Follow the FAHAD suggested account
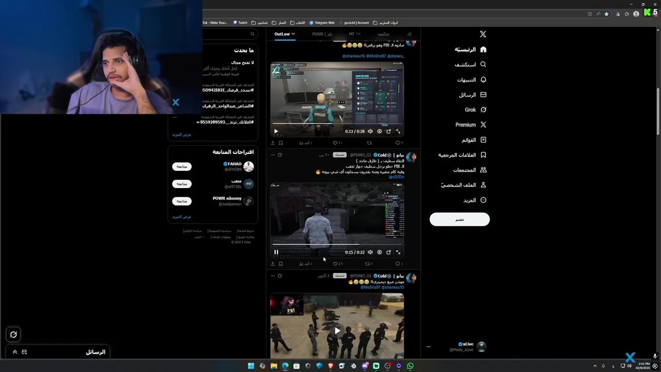This screenshot has width=661, height=372. coord(182,166)
